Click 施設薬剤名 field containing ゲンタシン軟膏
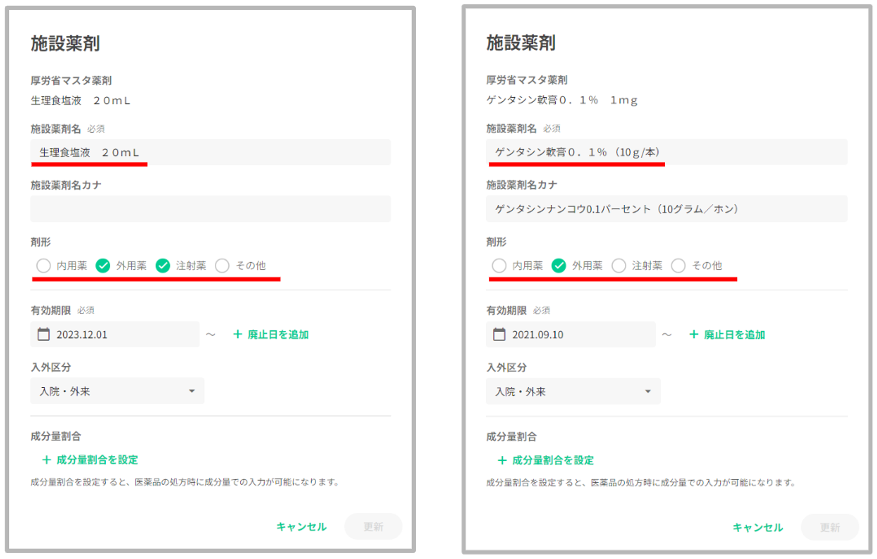 coord(666,152)
